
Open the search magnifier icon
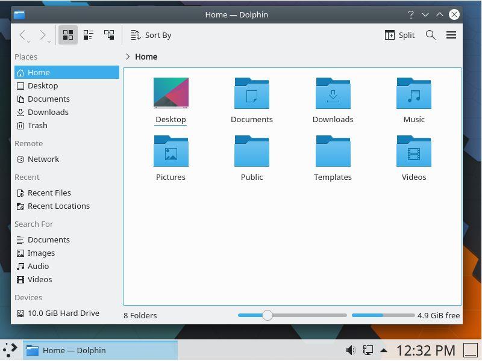(x=431, y=35)
